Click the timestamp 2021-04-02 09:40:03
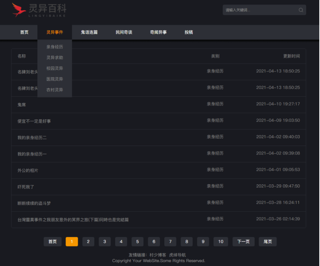This screenshot has width=320, height=266. pos(278,137)
